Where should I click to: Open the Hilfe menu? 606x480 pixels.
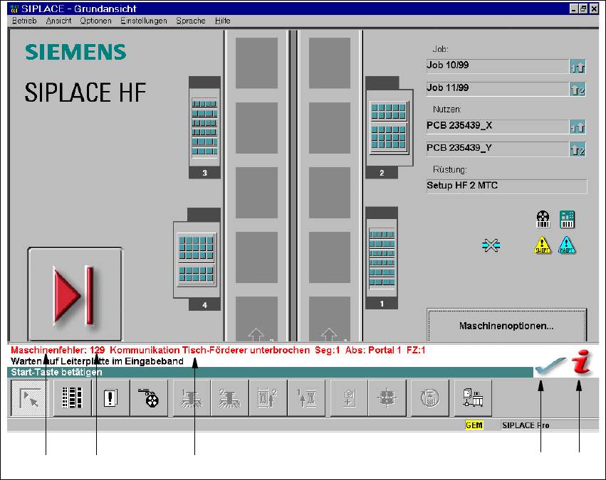click(x=223, y=21)
